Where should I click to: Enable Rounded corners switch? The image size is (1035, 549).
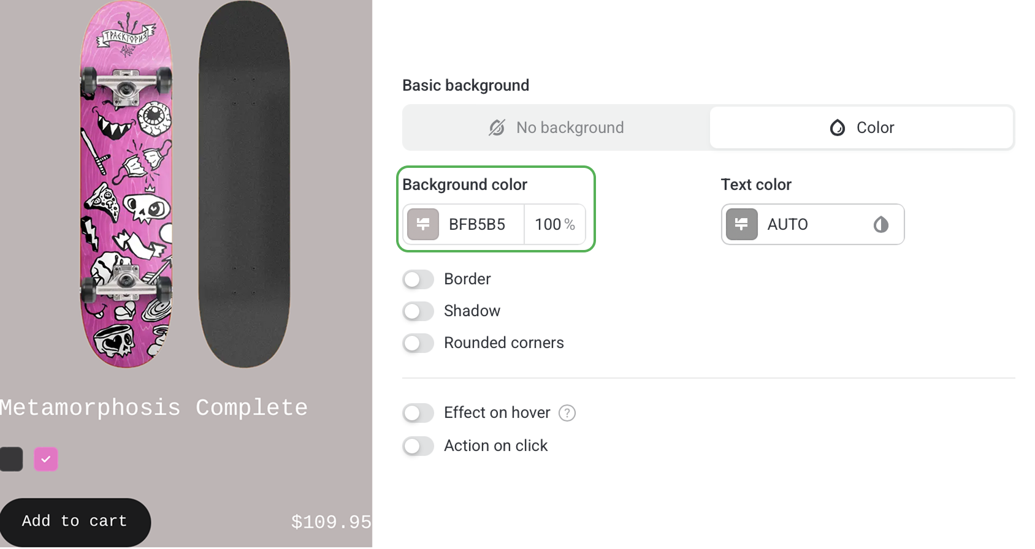tap(418, 343)
